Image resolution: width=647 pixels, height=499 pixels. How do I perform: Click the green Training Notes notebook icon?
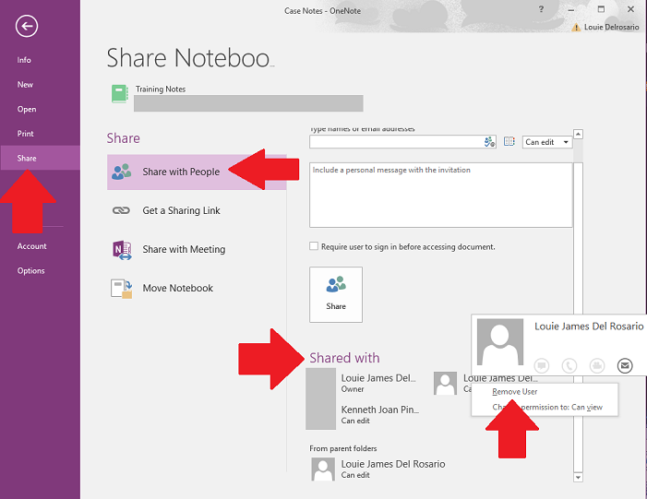coord(120,94)
